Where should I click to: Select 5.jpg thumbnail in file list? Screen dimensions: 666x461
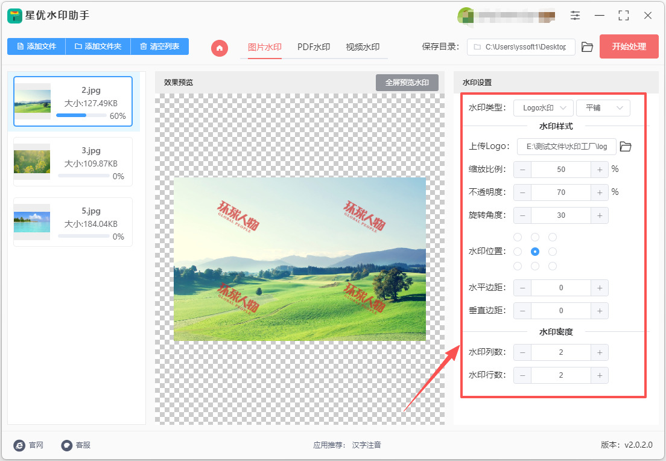pos(32,222)
